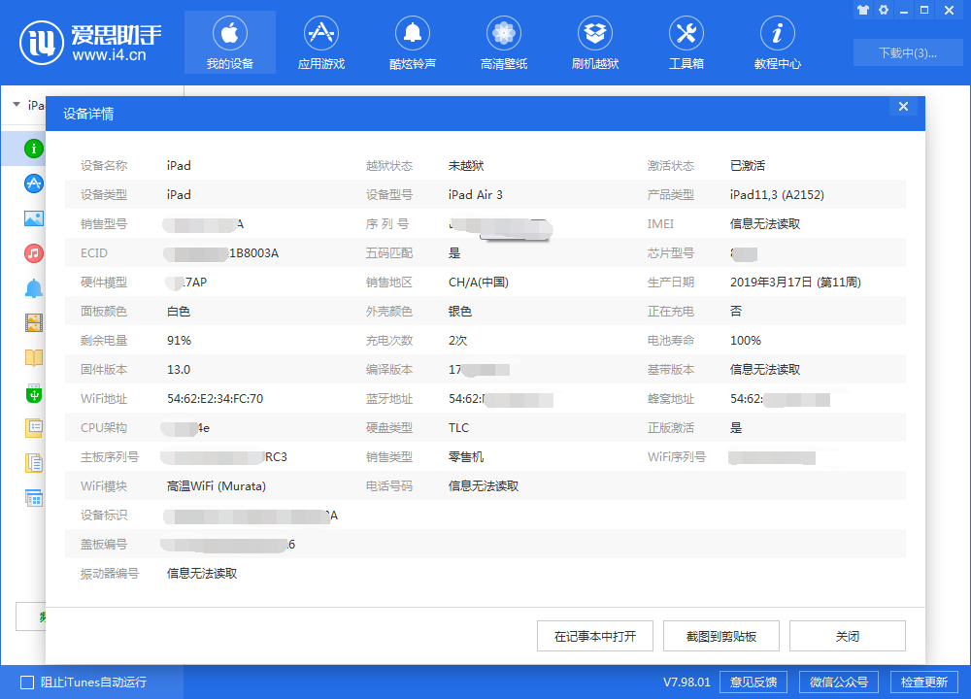Open the settings gear in title bar
Viewport: 971px width, 699px height.
click(x=884, y=10)
